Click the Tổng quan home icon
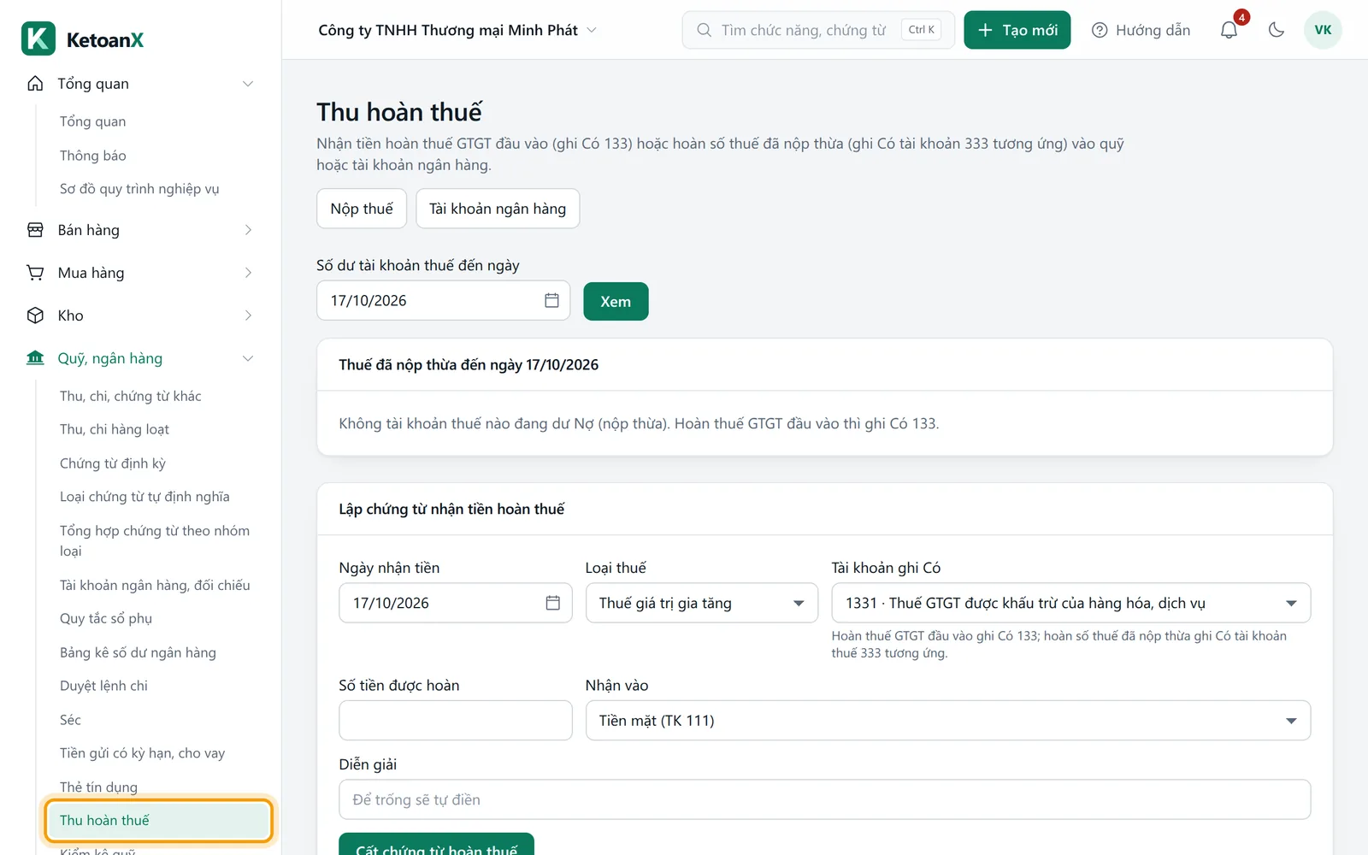Viewport: 1368px width, 855px height. 35,84
